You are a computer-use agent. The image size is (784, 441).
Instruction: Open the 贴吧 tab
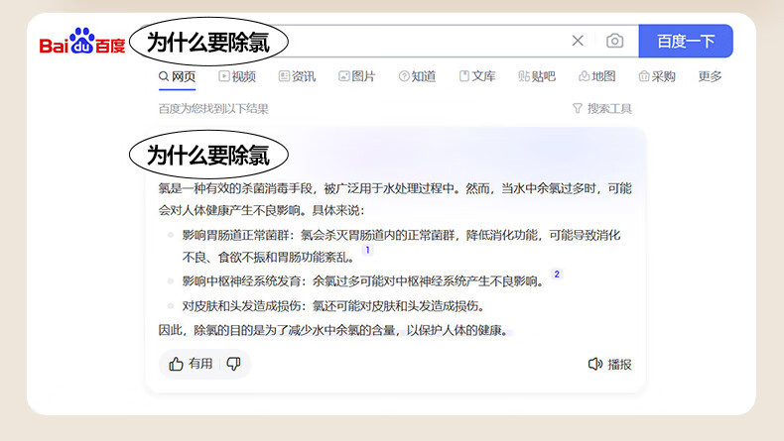click(x=537, y=76)
